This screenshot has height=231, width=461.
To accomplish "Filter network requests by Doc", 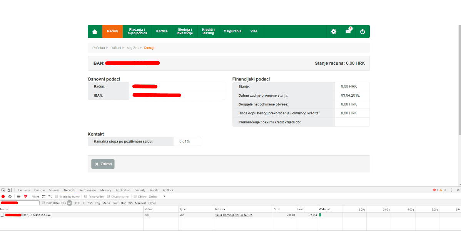I will [x=124, y=203].
